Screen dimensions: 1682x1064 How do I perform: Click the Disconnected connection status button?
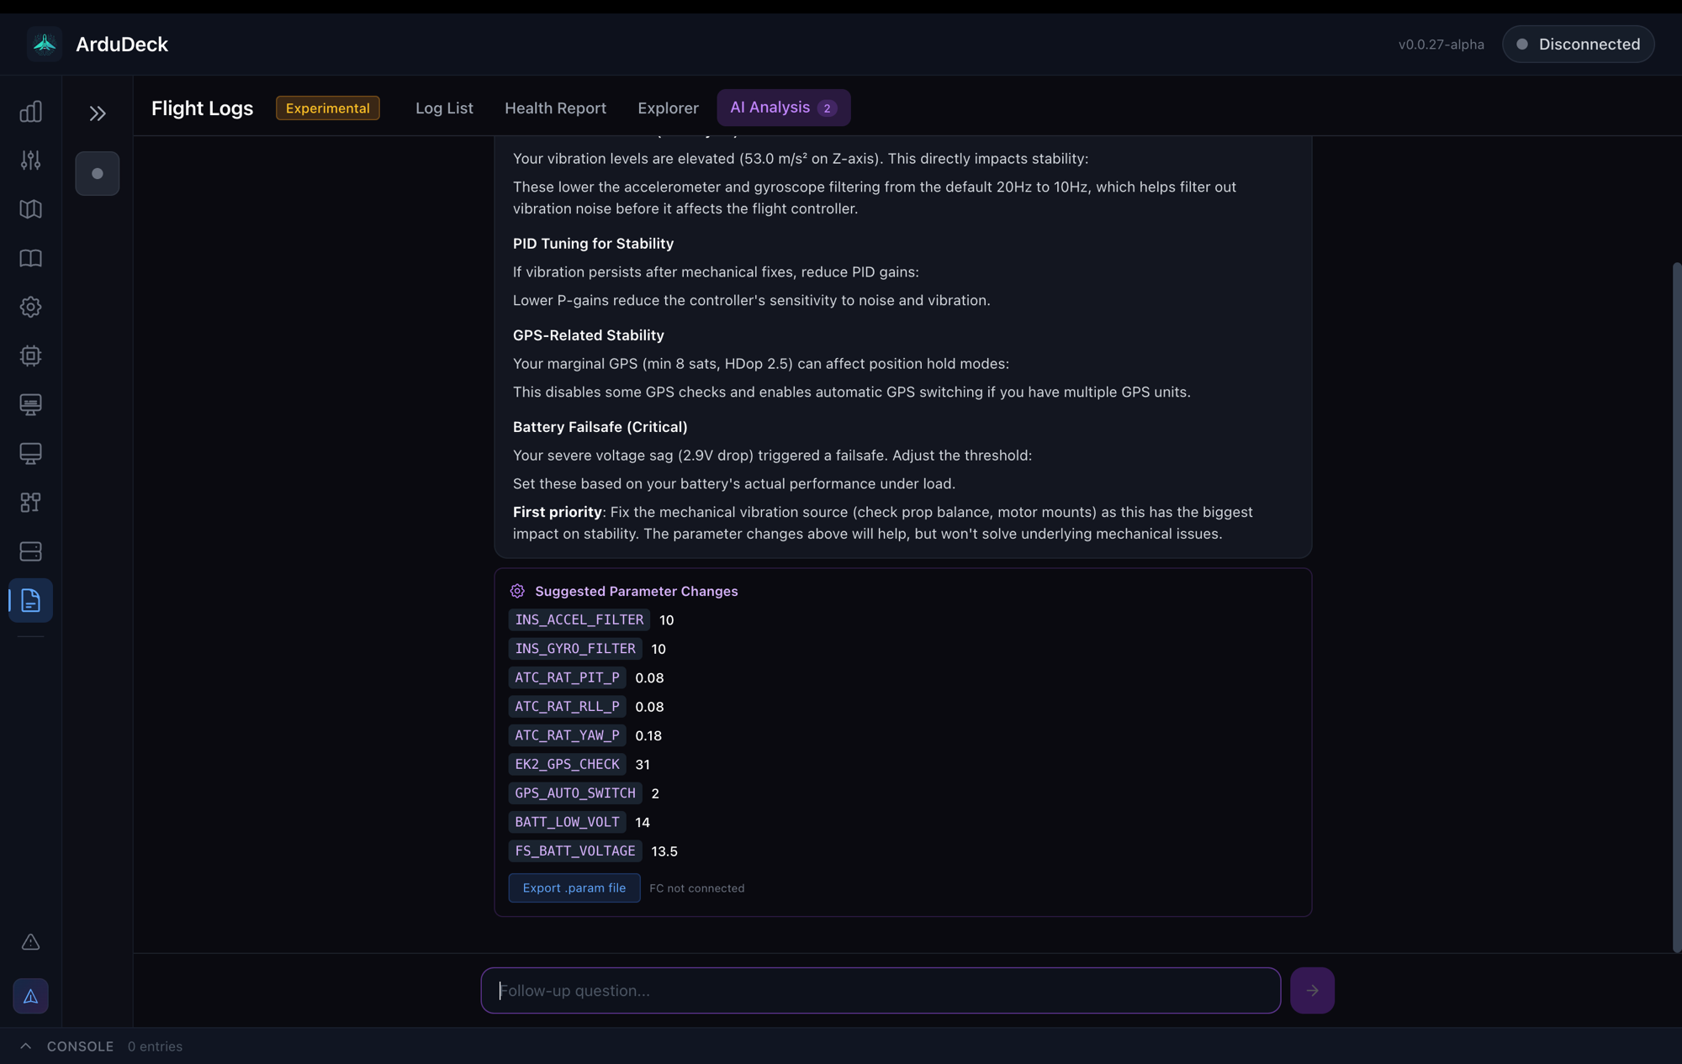click(1579, 44)
